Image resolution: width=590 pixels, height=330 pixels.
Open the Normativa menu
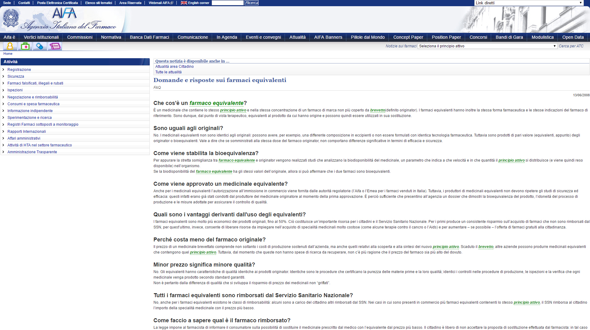point(111,37)
